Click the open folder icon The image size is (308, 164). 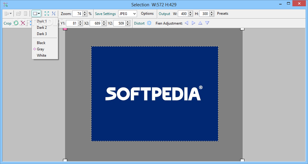tap(19, 13)
